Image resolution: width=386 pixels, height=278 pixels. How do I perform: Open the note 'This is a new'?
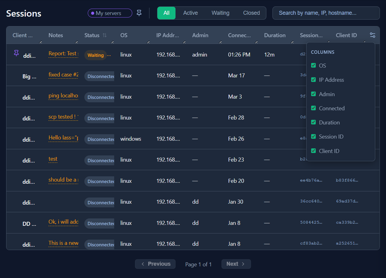pos(63,243)
